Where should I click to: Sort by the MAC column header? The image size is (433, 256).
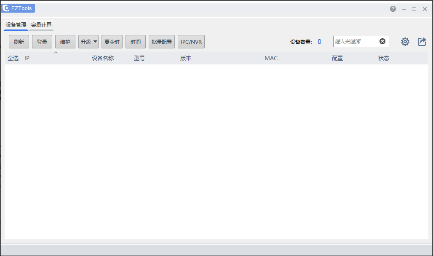pyautogui.click(x=271, y=58)
